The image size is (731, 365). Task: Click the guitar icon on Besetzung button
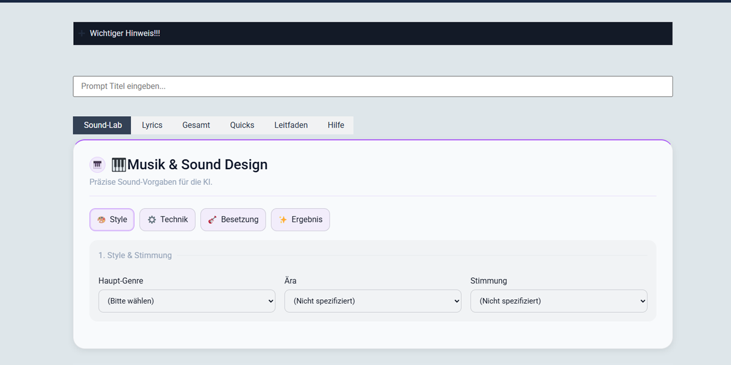pyautogui.click(x=213, y=220)
